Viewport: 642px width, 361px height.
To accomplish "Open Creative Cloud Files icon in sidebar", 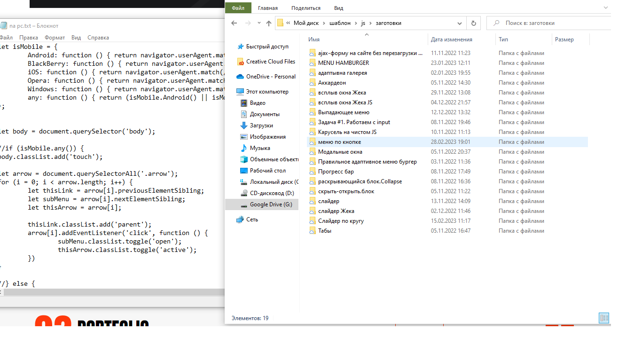I will 241,62.
